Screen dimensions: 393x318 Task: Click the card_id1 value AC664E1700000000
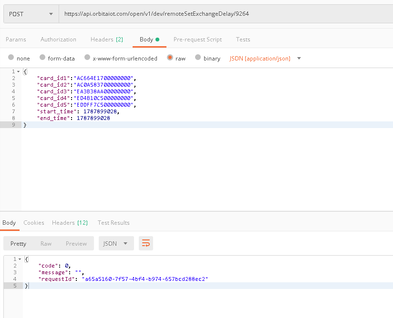103,79
